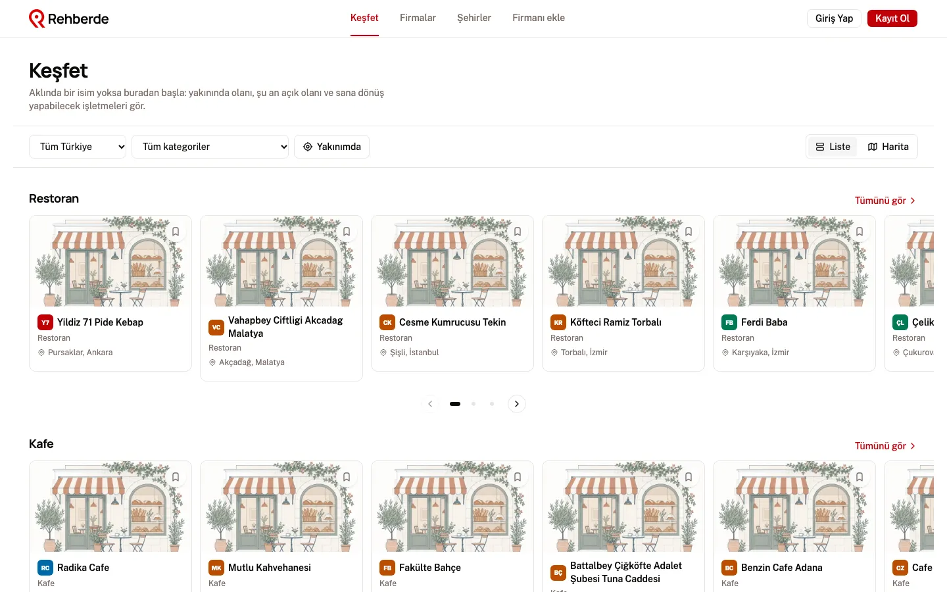
Task: Switch to the Harita map view
Action: 888,147
